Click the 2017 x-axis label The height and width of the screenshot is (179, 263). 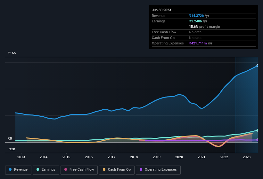[x=111, y=157]
